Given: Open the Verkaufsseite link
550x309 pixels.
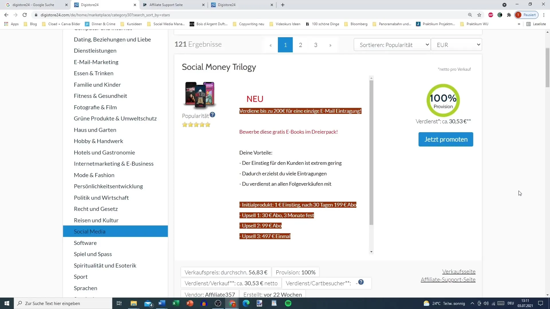Looking at the screenshot, I should coord(459,272).
